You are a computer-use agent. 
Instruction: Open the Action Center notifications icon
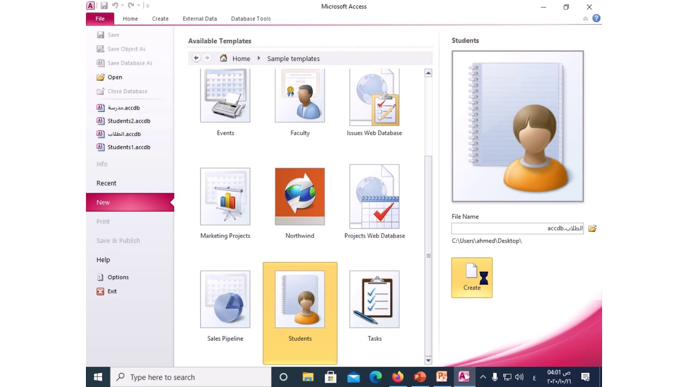[585, 377]
